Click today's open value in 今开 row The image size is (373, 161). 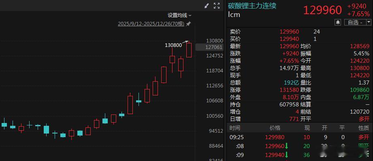(x=360, y=61)
